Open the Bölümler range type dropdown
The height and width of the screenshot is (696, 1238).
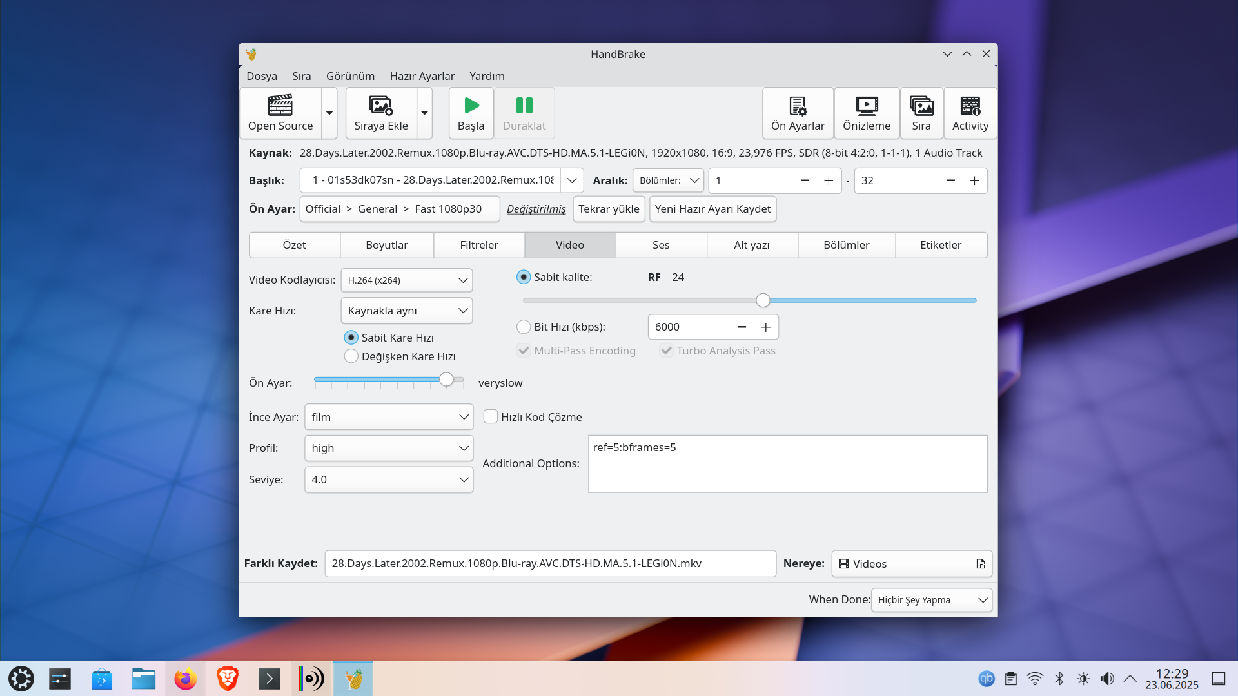[x=668, y=180]
